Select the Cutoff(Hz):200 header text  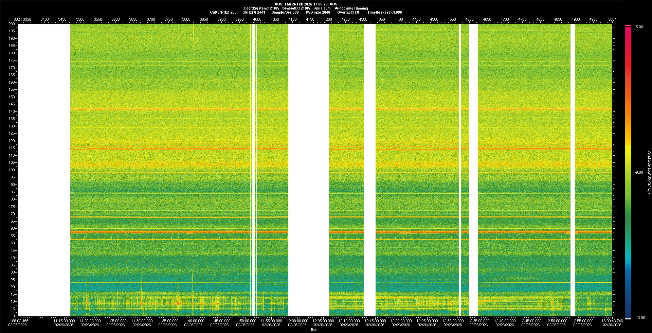[223, 12]
